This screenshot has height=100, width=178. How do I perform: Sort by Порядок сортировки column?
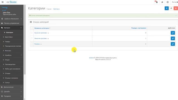click(139, 28)
